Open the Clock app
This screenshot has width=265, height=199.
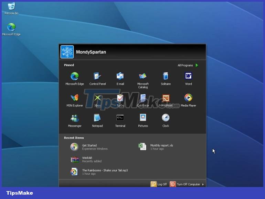pos(166,121)
